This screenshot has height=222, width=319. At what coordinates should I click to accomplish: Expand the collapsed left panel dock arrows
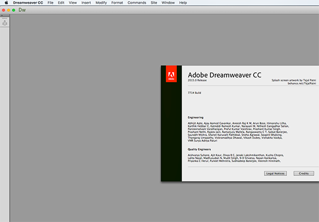tap(2, 16)
